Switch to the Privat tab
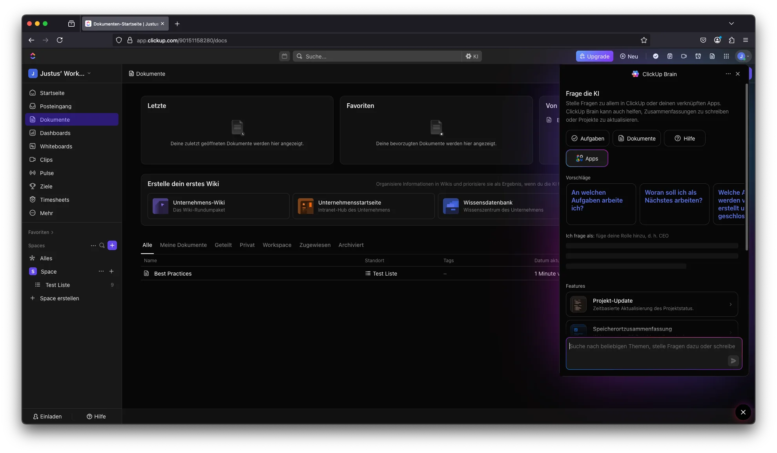 pos(247,245)
